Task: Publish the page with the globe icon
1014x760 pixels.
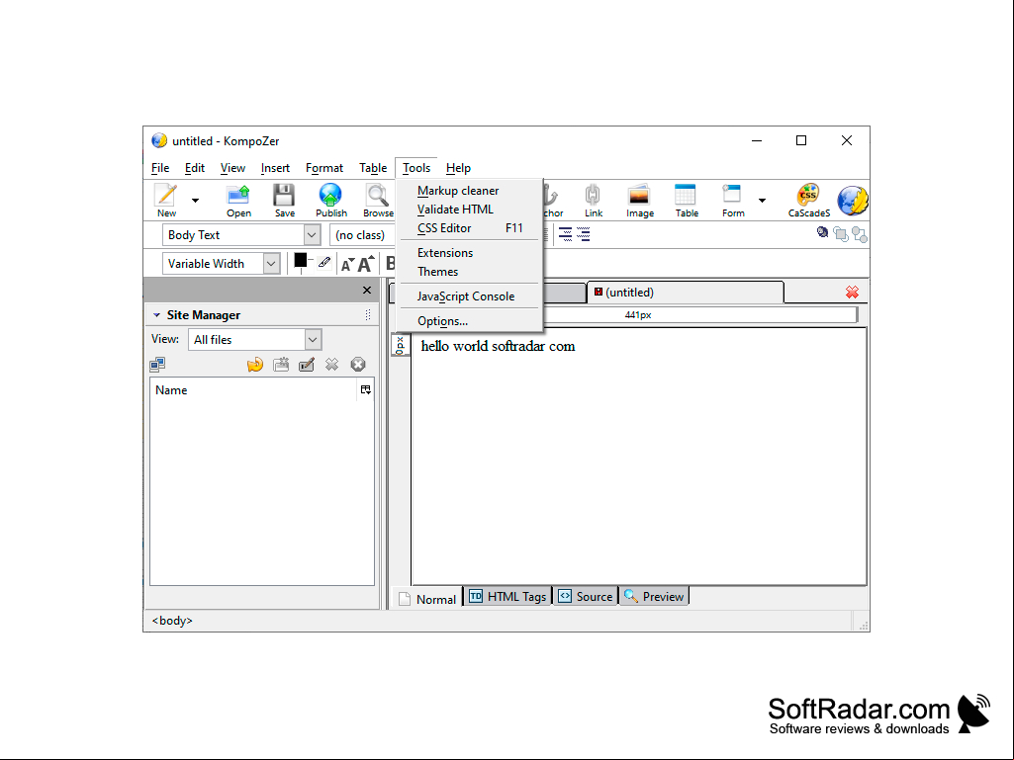Action: [x=331, y=201]
